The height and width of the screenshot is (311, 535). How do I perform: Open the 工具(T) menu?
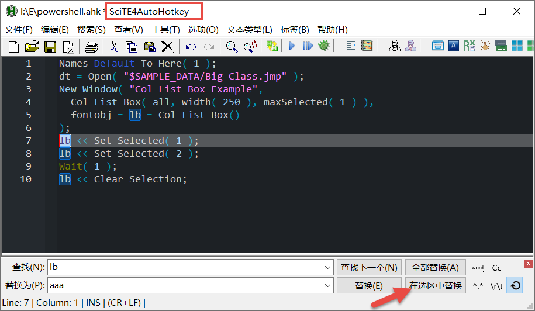point(165,30)
